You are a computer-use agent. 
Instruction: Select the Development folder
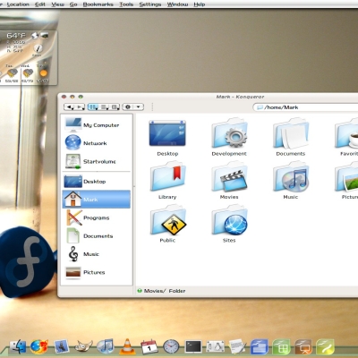[229, 137]
